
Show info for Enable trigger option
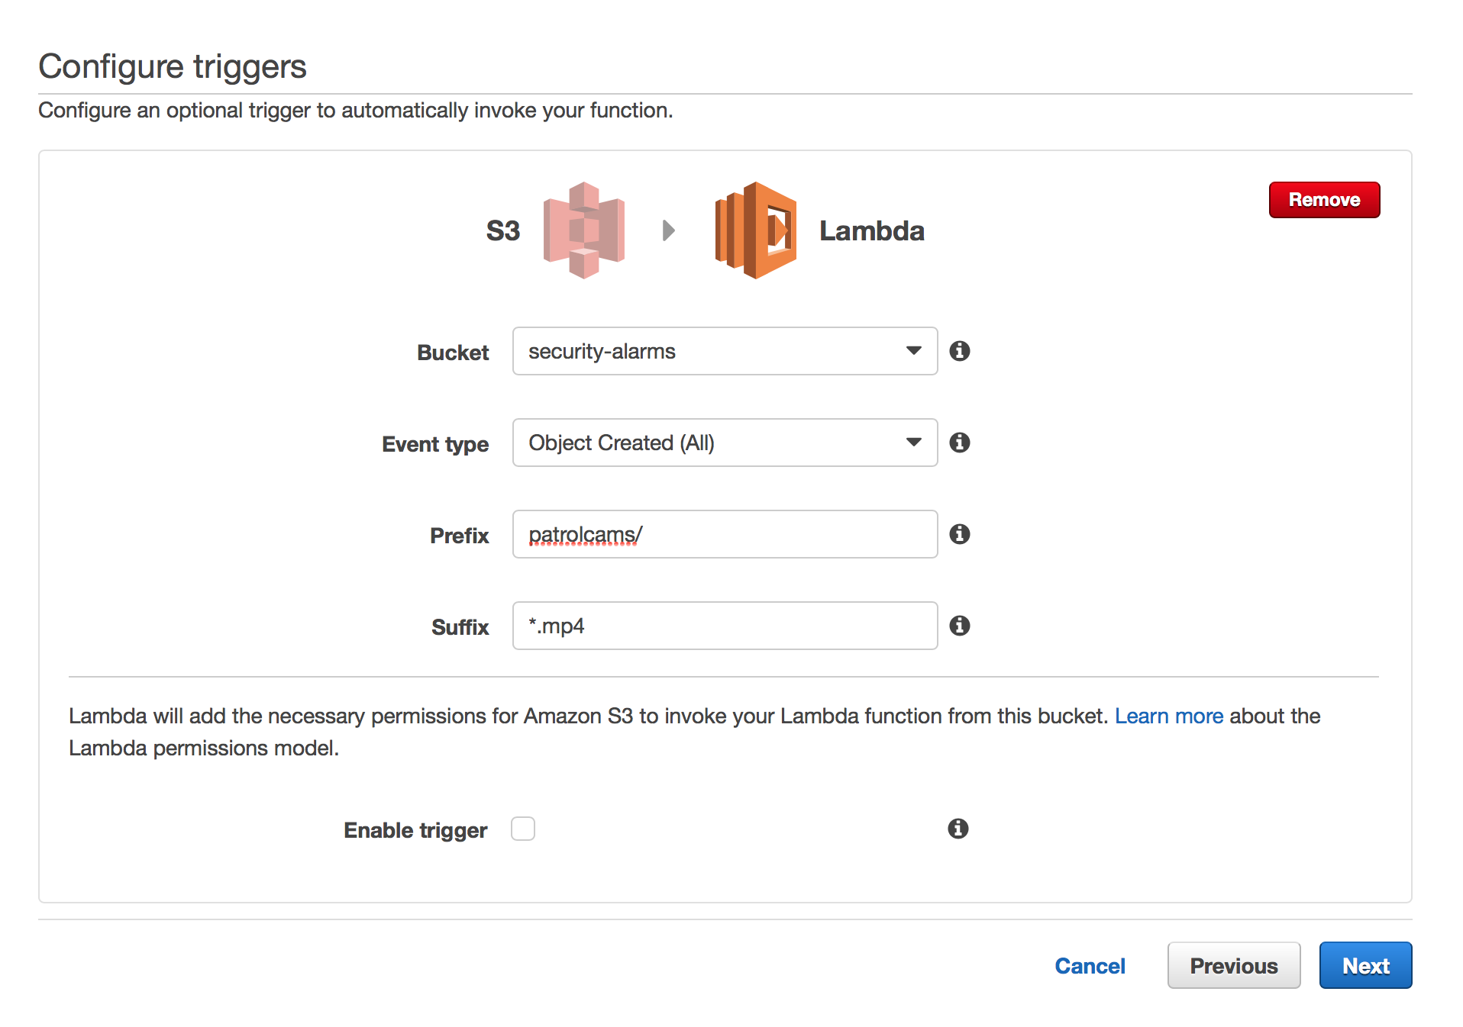(958, 829)
